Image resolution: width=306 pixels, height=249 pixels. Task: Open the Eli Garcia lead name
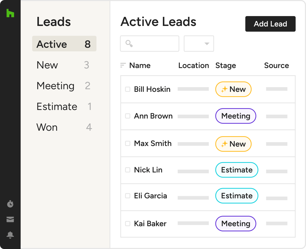[x=150, y=196]
